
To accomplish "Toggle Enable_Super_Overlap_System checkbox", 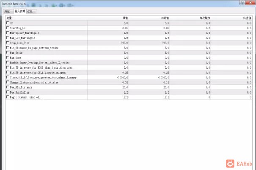I will click(8, 62).
